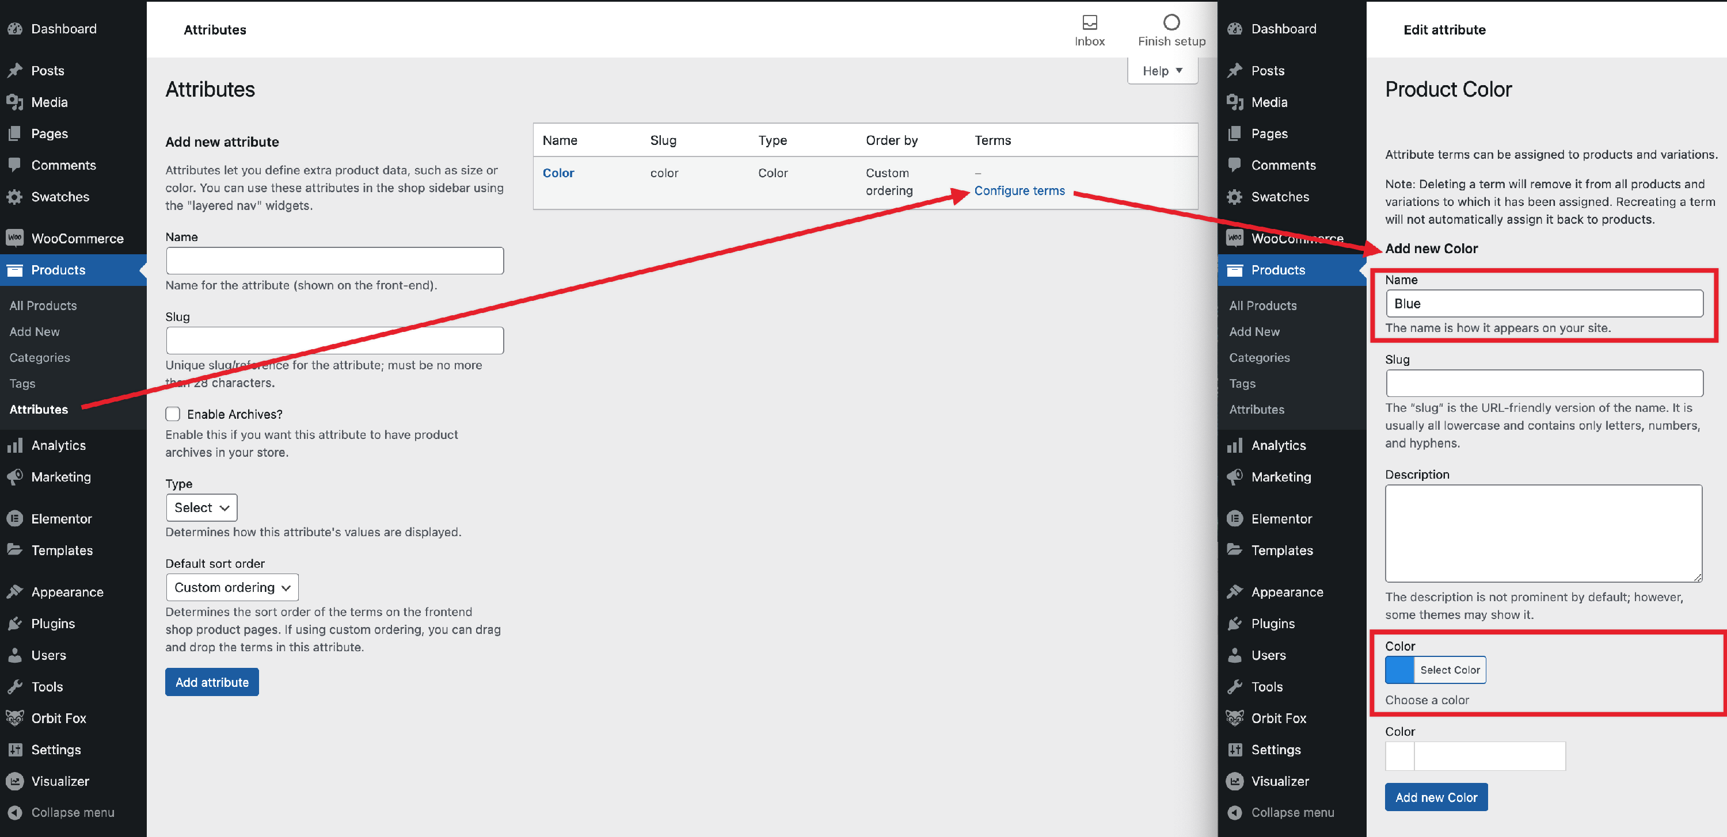Click the Add attribute button
Viewport: 1727px width, 837px height.
click(x=212, y=682)
